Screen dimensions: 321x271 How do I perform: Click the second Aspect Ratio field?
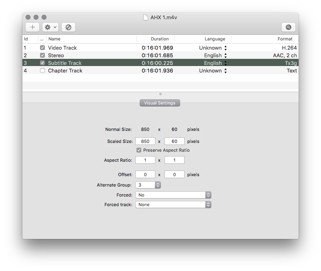(175, 160)
